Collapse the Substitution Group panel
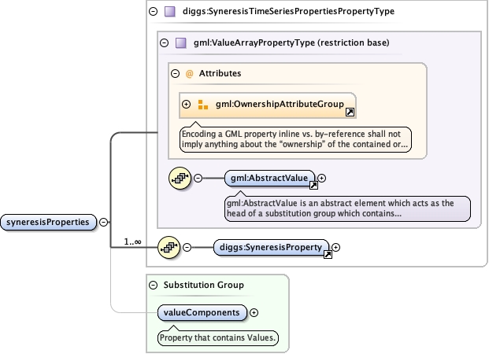This screenshot has height=354, width=489. point(153,284)
